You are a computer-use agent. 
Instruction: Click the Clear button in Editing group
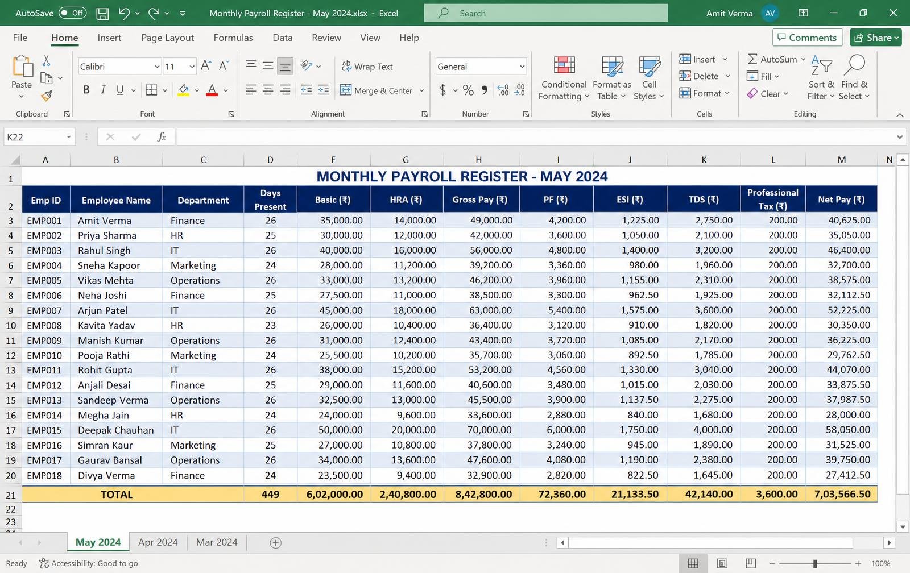tap(768, 93)
